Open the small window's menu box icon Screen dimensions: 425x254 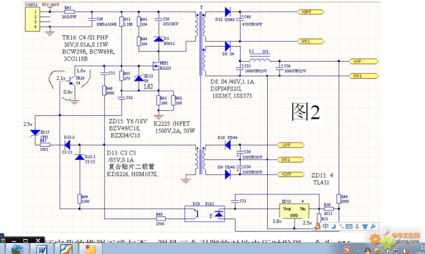coord(3,240)
